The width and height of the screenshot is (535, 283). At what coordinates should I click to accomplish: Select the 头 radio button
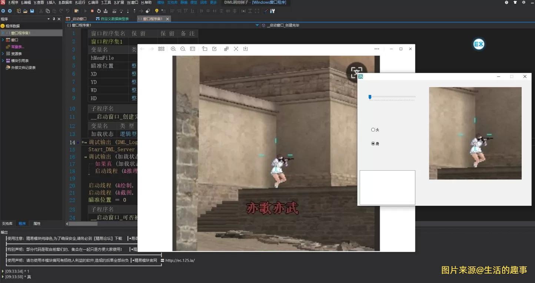pyautogui.click(x=373, y=130)
